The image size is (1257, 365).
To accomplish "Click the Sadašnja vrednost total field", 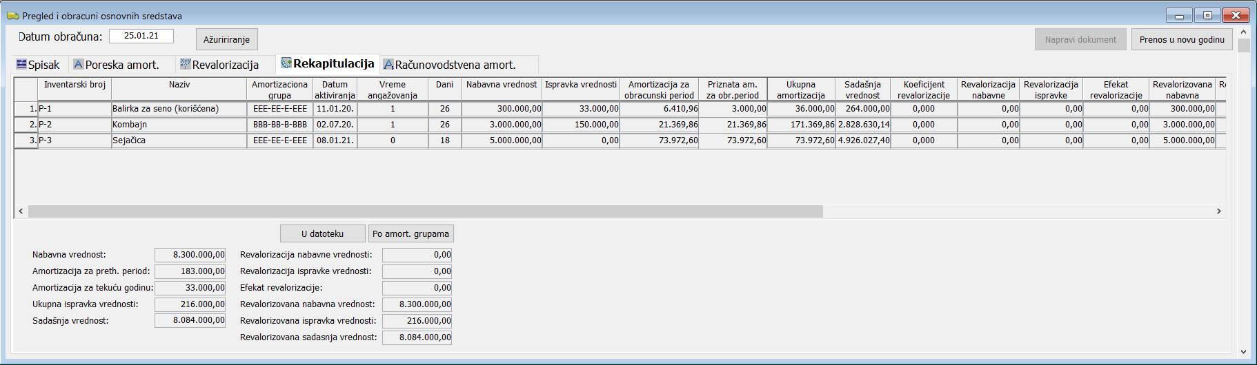I will [190, 320].
